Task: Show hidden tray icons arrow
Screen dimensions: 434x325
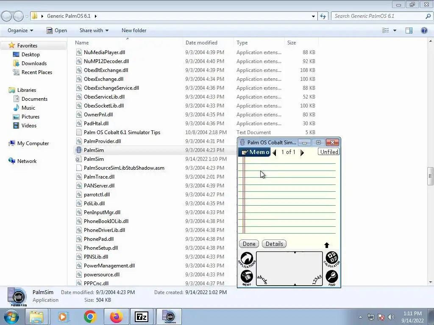Action: 360,317
